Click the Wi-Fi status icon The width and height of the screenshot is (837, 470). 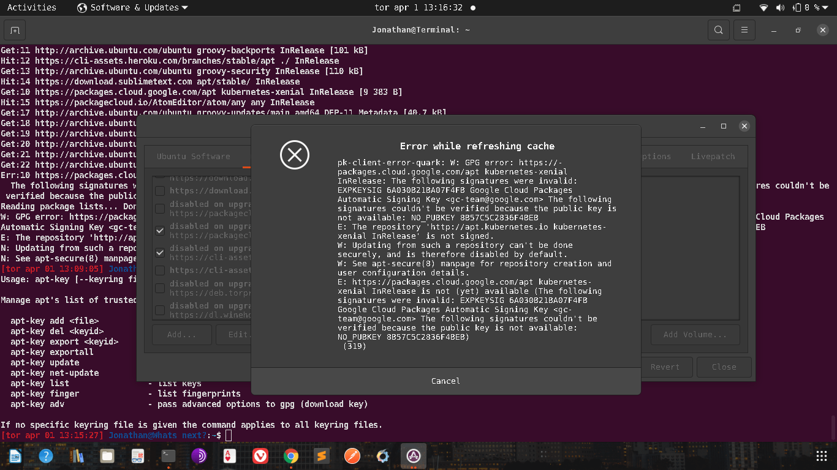(x=763, y=8)
